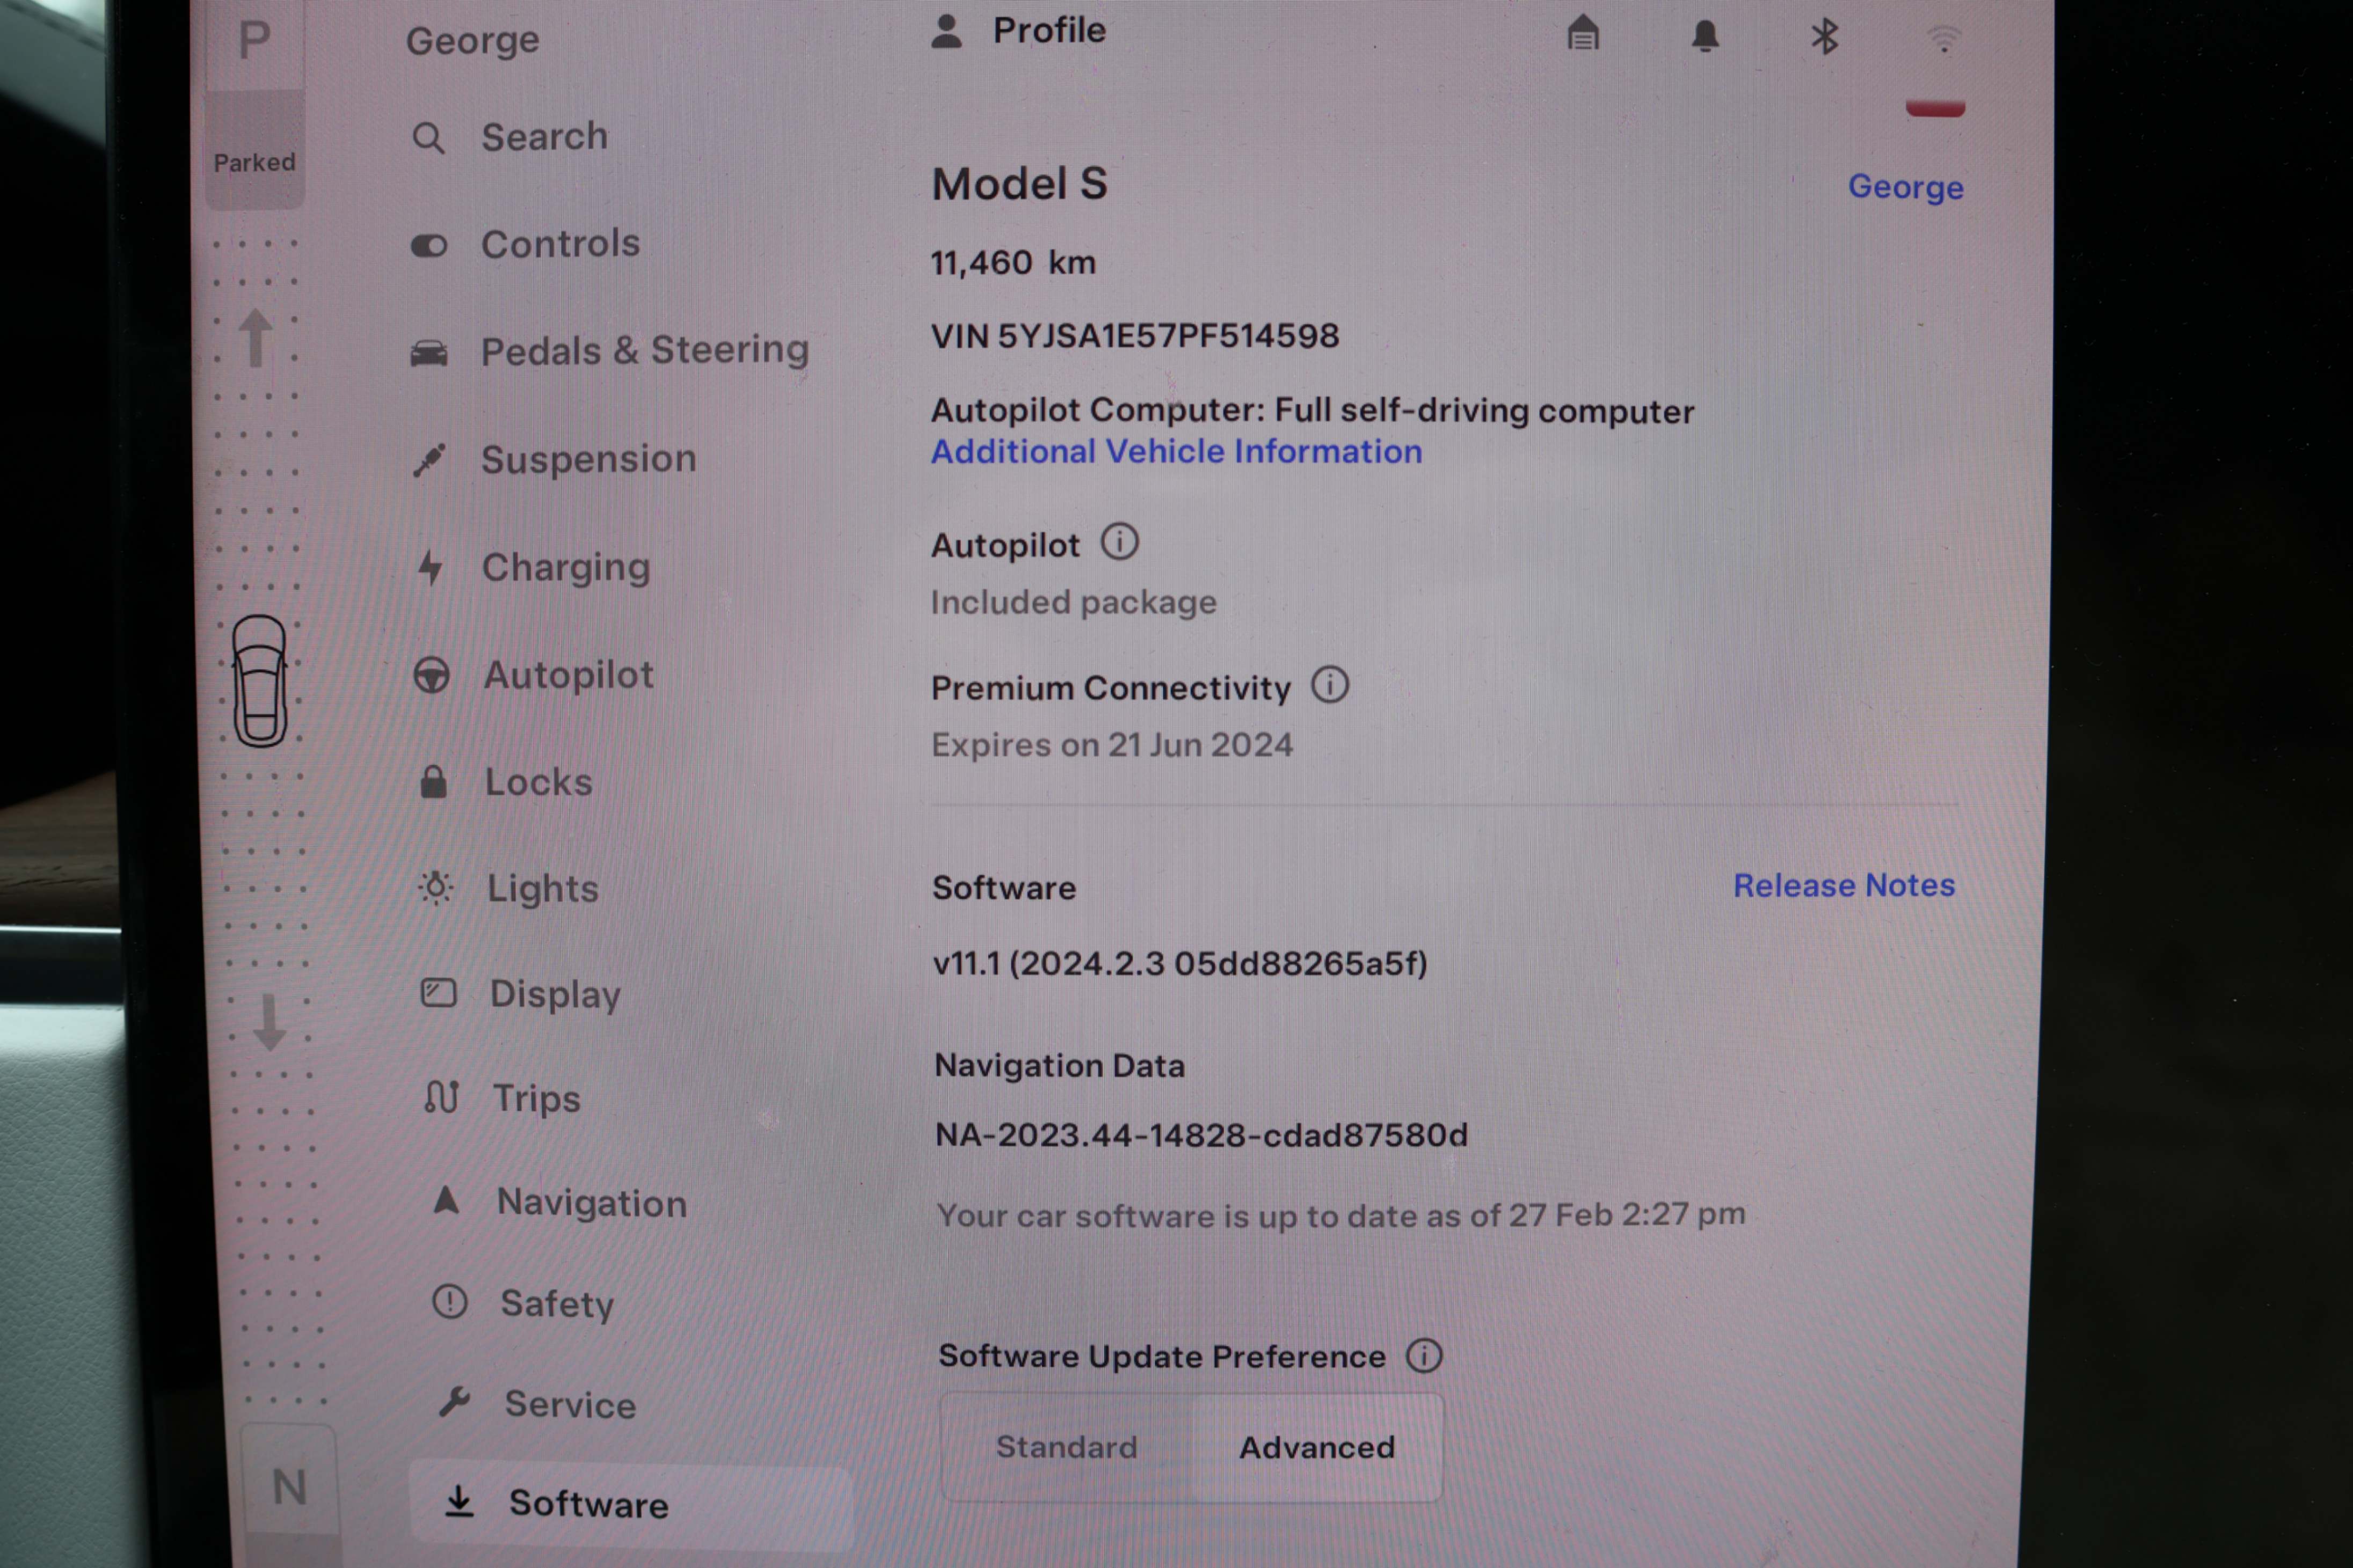The height and width of the screenshot is (1568, 2353).
Task: Click the steering wheel Autopilot icon
Action: 432,676
